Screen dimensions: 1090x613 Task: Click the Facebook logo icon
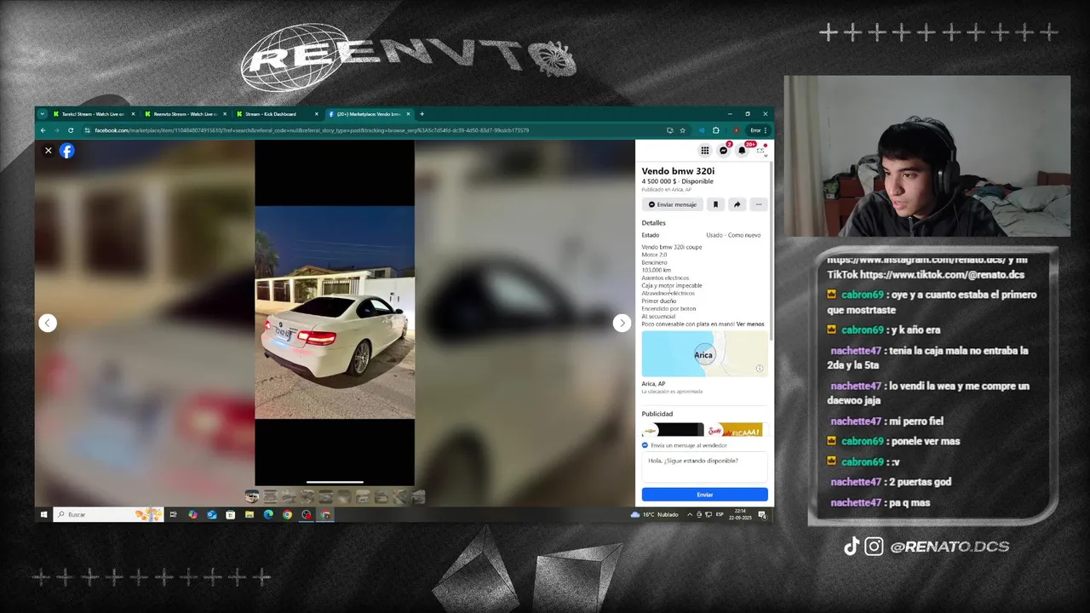click(x=66, y=151)
